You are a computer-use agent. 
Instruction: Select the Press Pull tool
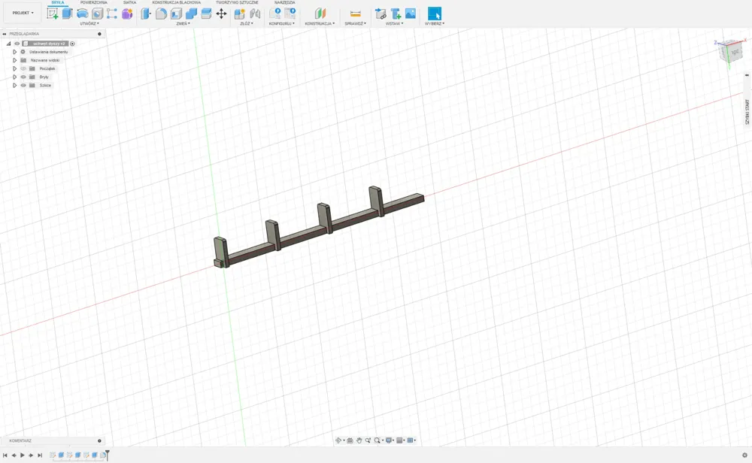pyautogui.click(x=146, y=14)
